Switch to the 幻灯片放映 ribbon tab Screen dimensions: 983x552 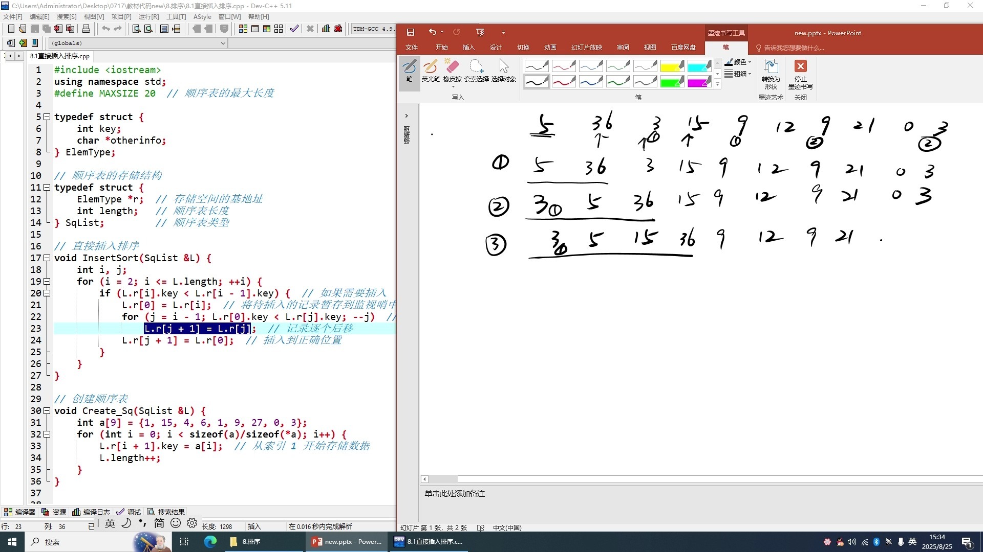click(x=586, y=48)
